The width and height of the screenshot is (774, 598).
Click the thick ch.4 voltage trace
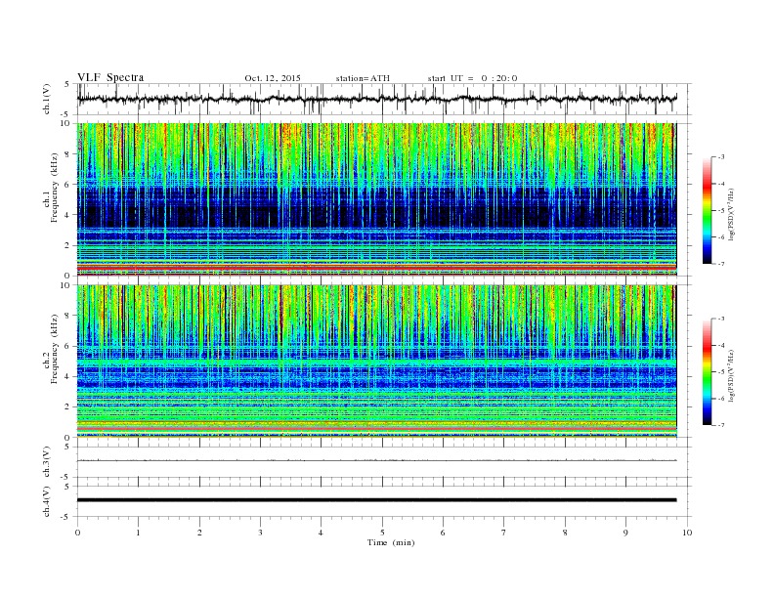[377, 500]
